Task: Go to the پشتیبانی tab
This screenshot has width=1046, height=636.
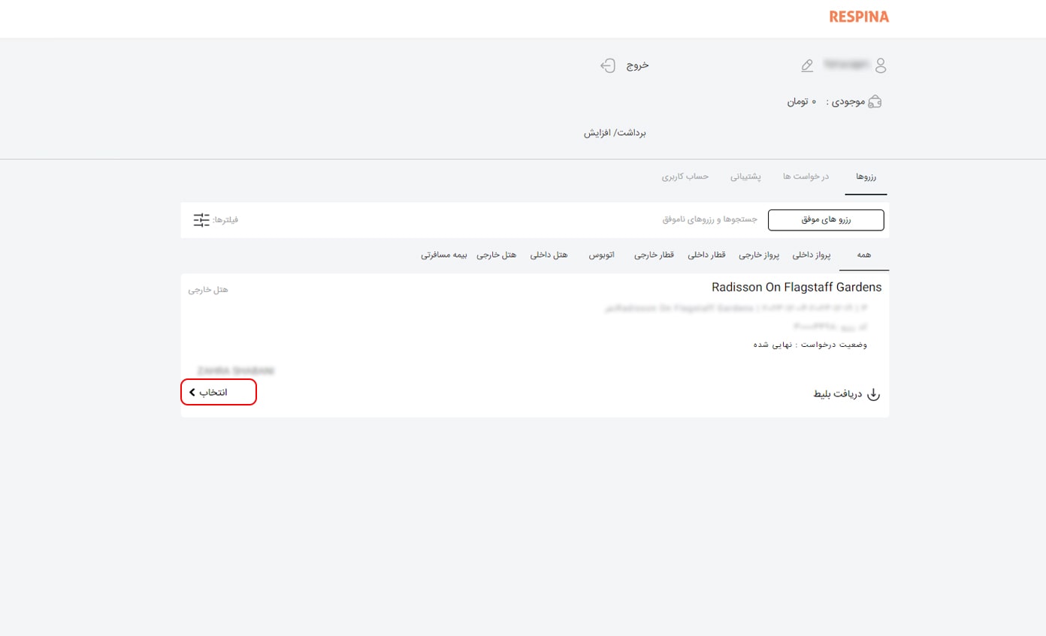Action: [x=746, y=176]
